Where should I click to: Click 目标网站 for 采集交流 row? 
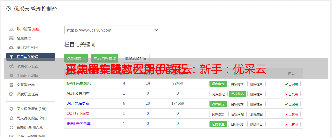237,84
